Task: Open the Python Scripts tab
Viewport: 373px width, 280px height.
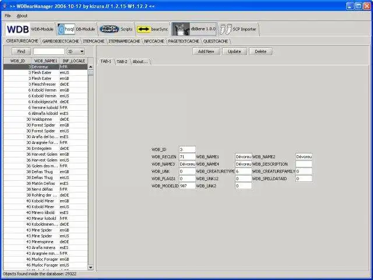Action: pos(116,29)
